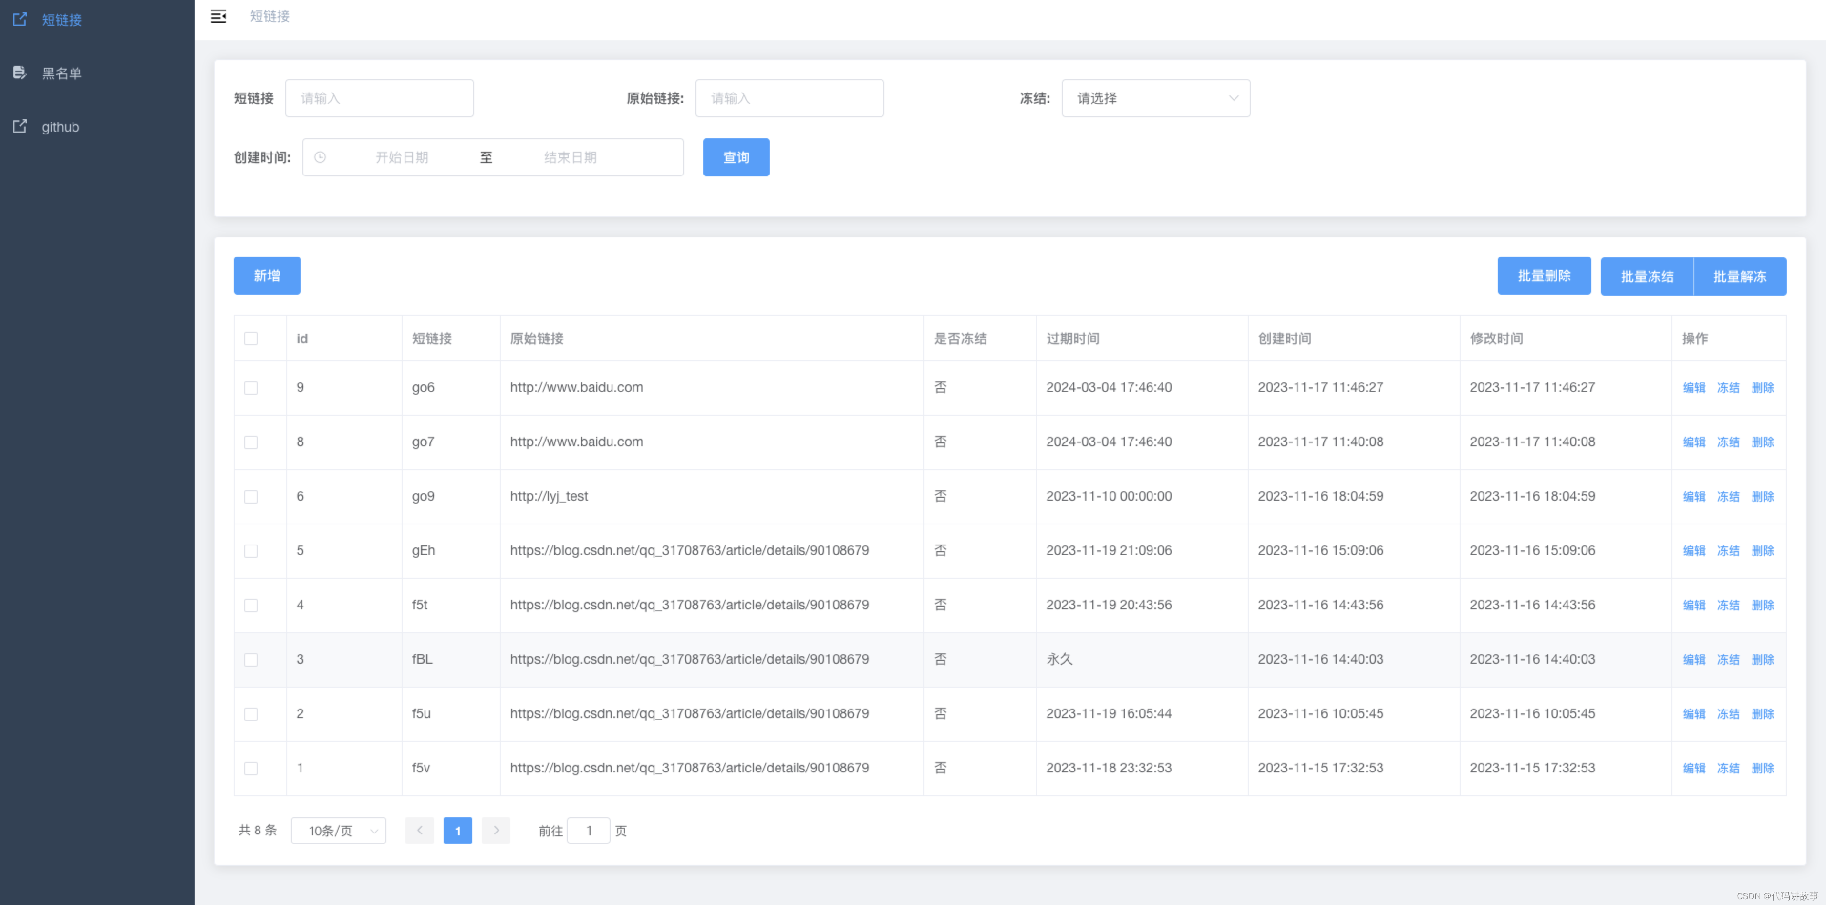Image resolution: width=1826 pixels, height=905 pixels.
Task: Click 删除 for row go6
Action: pos(1762,388)
